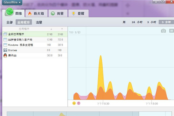Click the Windows 服务主进程 window icon
Viewport: 174px width, 116px height.
point(5,45)
